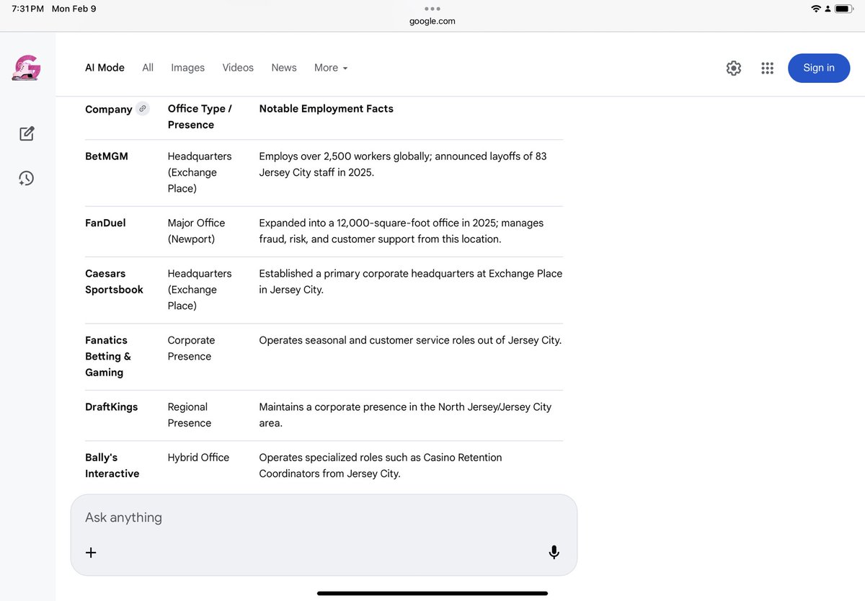Click the Caesars Sportsbook cell
The height and width of the screenshot is (601, 865).
[114, 281]
